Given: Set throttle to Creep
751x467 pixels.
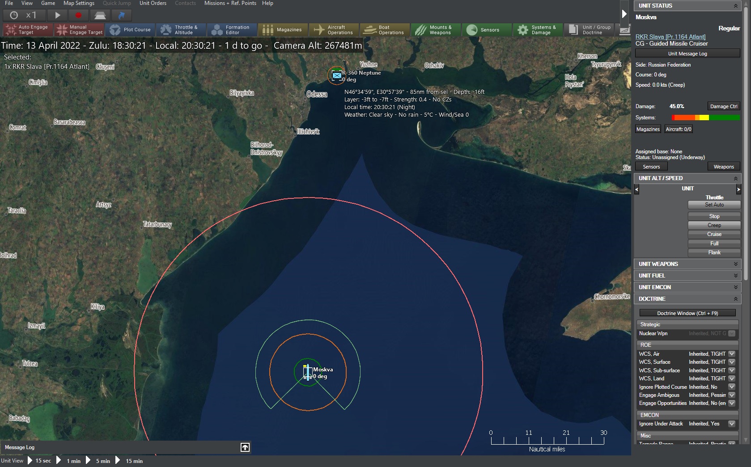Looking at the screenshot, I should (714, 225).
